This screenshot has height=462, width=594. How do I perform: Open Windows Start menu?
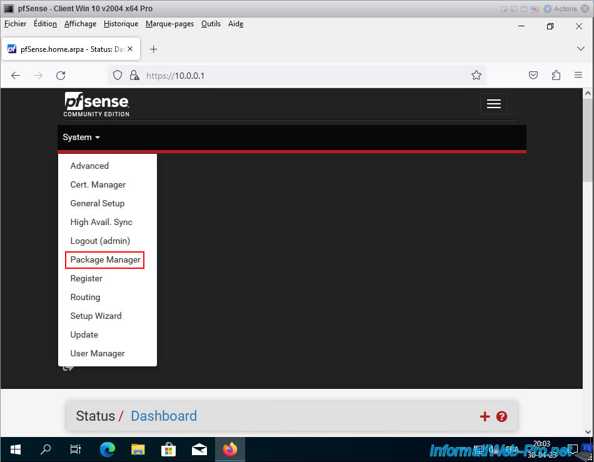coord(16,449)
